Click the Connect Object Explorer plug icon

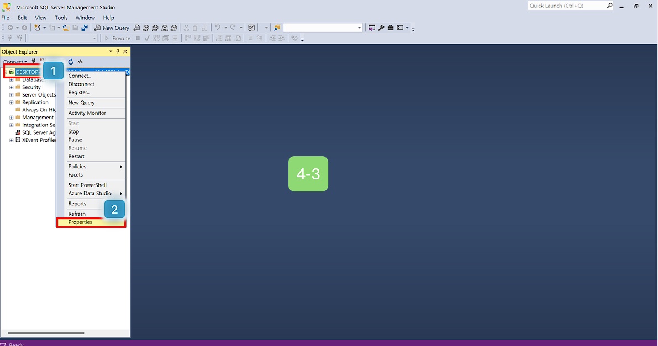point(34,61)
